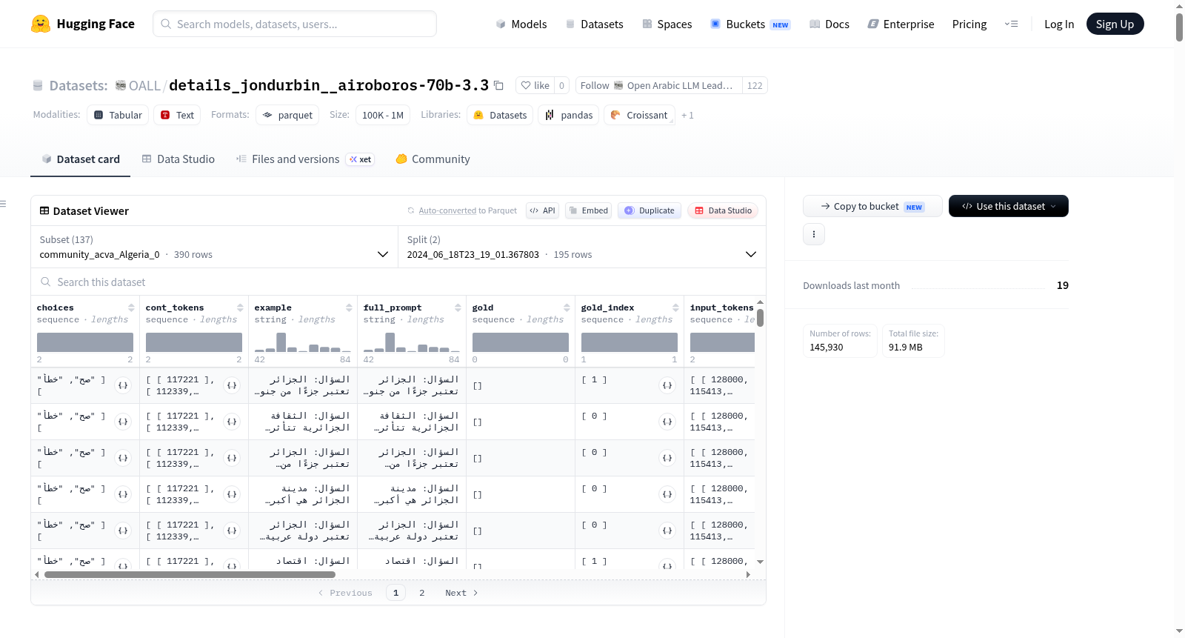Select the Datasets library tag

tap(500, 115)
